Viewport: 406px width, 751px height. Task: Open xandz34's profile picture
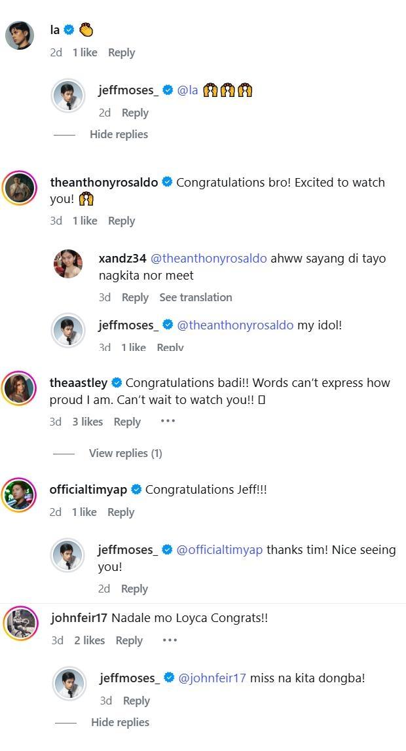pos(68,264)
